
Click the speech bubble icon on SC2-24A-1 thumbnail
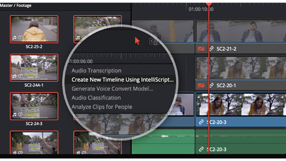coord(20,76)
